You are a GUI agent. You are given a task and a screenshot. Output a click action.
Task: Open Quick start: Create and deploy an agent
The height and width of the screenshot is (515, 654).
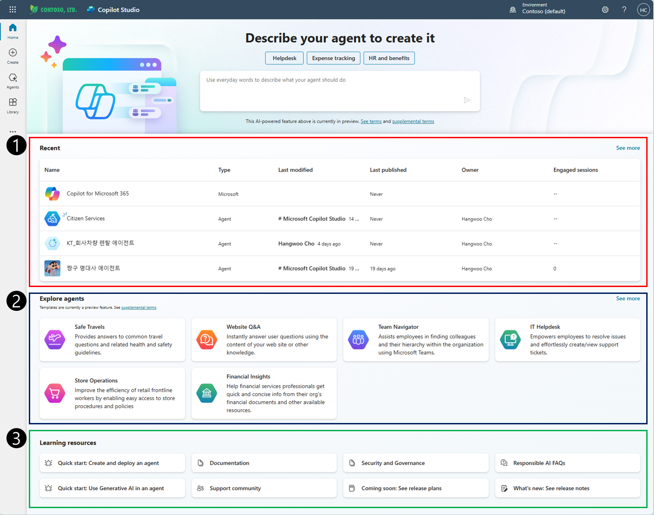click(112, 463)
